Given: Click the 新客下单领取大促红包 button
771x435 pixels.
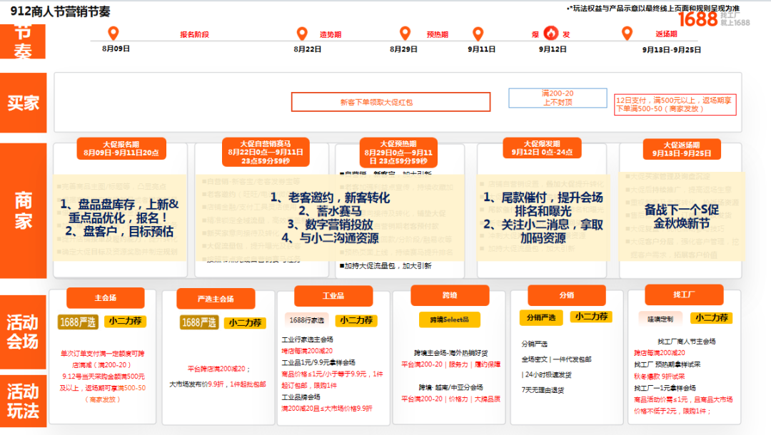Looking at the screenshot, I should tap(390, 102).
